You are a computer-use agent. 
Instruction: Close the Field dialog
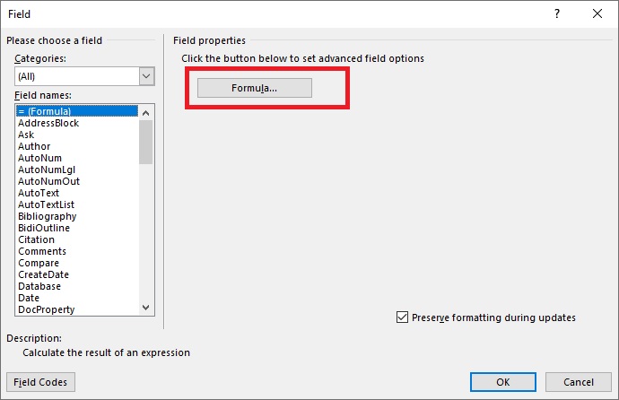[597, 14]
